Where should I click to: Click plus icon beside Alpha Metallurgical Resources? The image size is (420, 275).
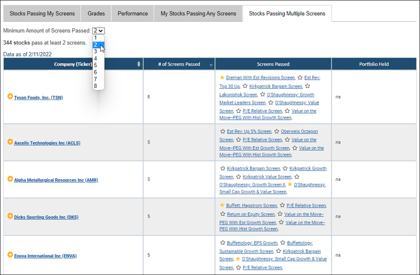10,179
